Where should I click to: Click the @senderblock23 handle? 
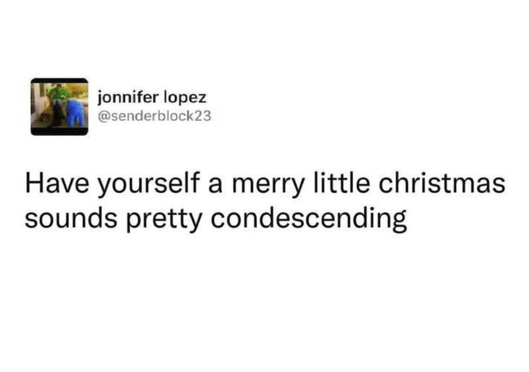pos(154,116)
